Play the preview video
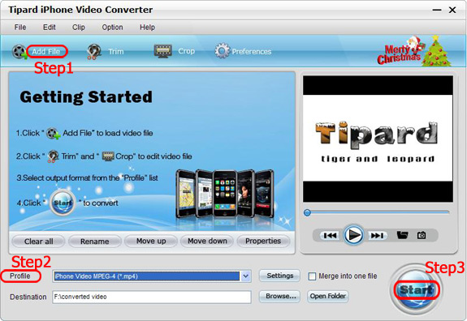This screenshot has width=467, height=321. click(353, 235)
